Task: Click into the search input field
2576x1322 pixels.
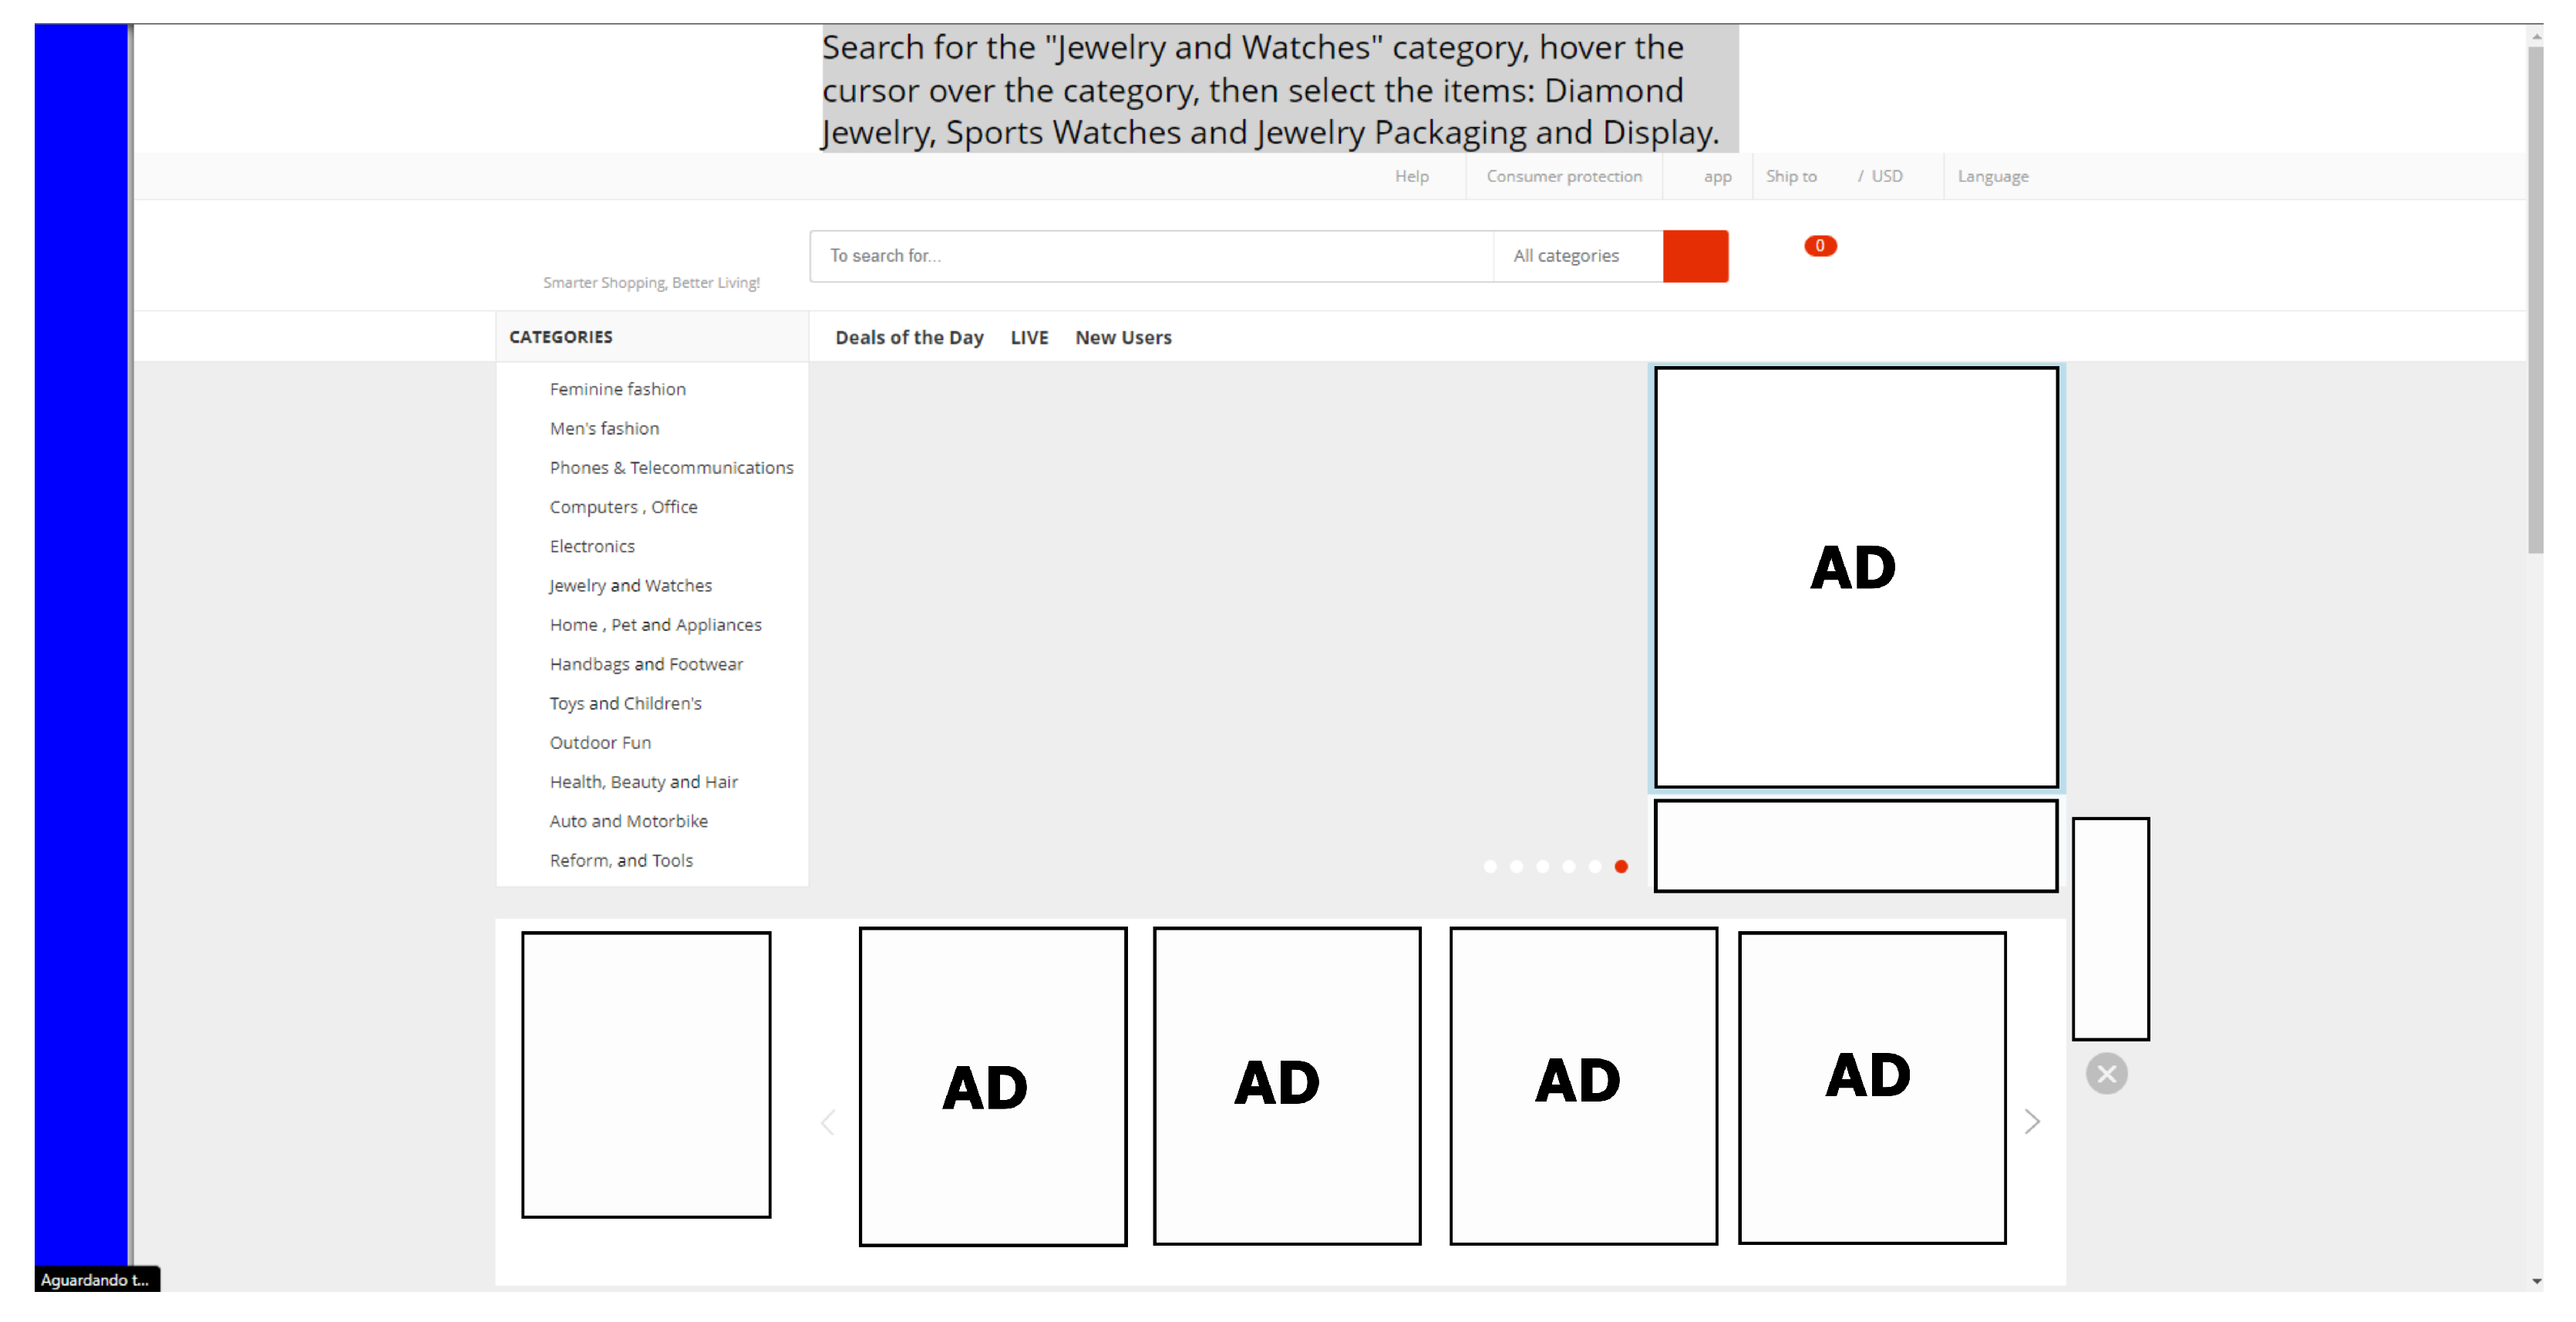Action: (x=1150, y=256)
